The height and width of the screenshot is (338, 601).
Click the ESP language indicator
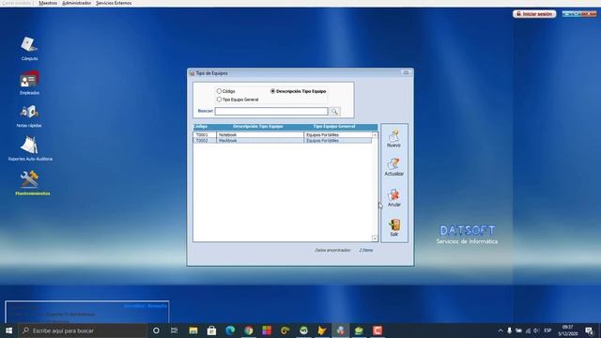point(547,330)
